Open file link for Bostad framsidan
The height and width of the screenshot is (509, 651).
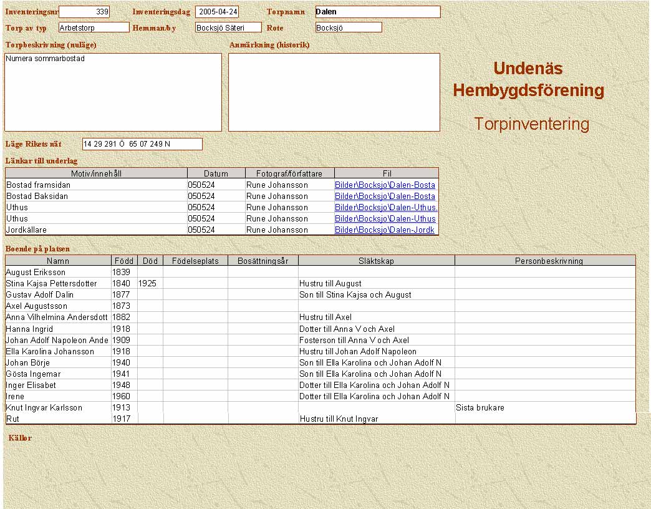[x=385, y=185]
